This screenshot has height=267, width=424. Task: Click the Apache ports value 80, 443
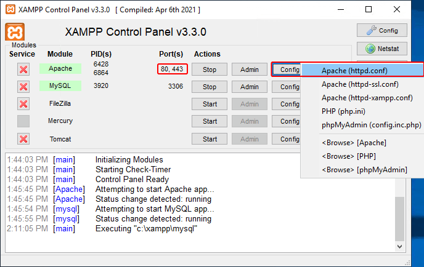173,69
